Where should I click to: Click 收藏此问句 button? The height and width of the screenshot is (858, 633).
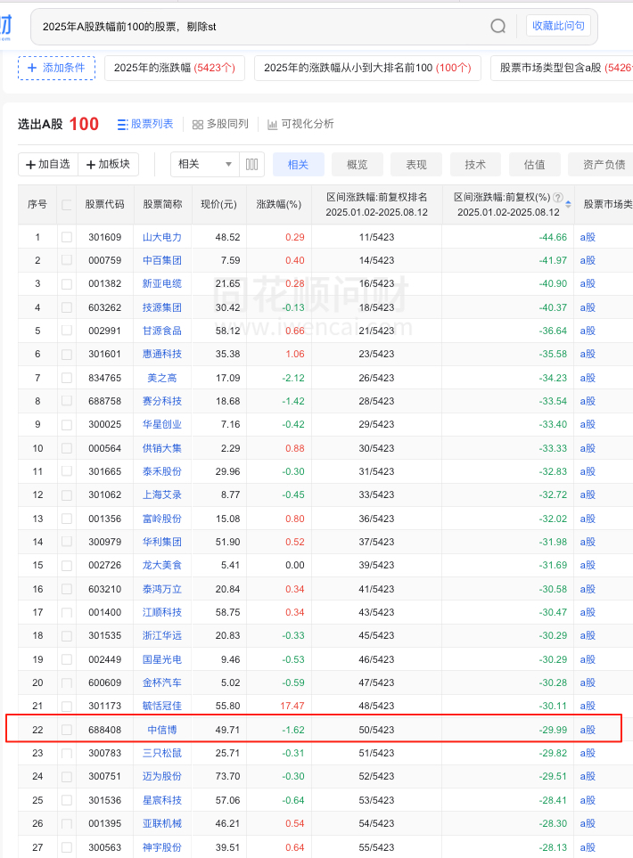pos(558,26)
